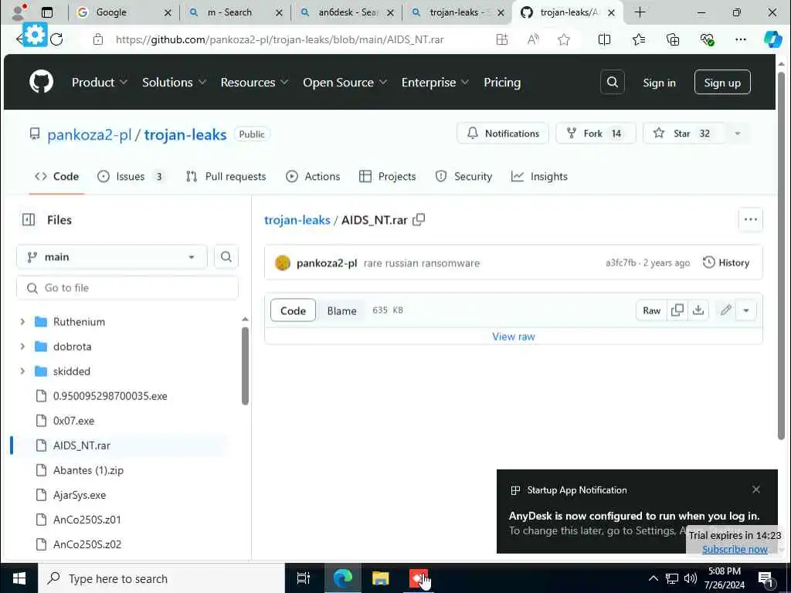Image resolution: width=791 pixels, height=593 pixels.
Task: Open Edge read aloud icon
Action: (x=533, y=39)
